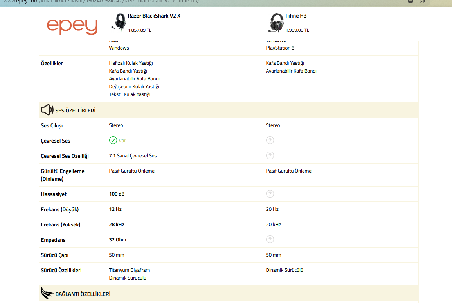Click the Empedans row label
The height and width of the screenshot is (303, 452).
click(53, 240)
